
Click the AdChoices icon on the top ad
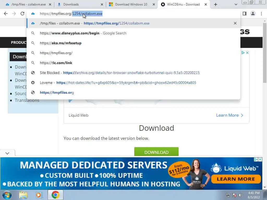243,53
